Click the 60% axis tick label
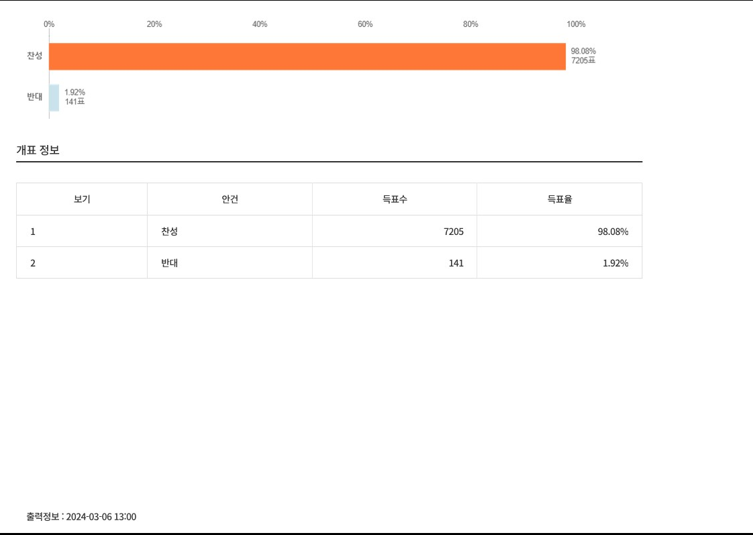 click(x=365, y=24)
